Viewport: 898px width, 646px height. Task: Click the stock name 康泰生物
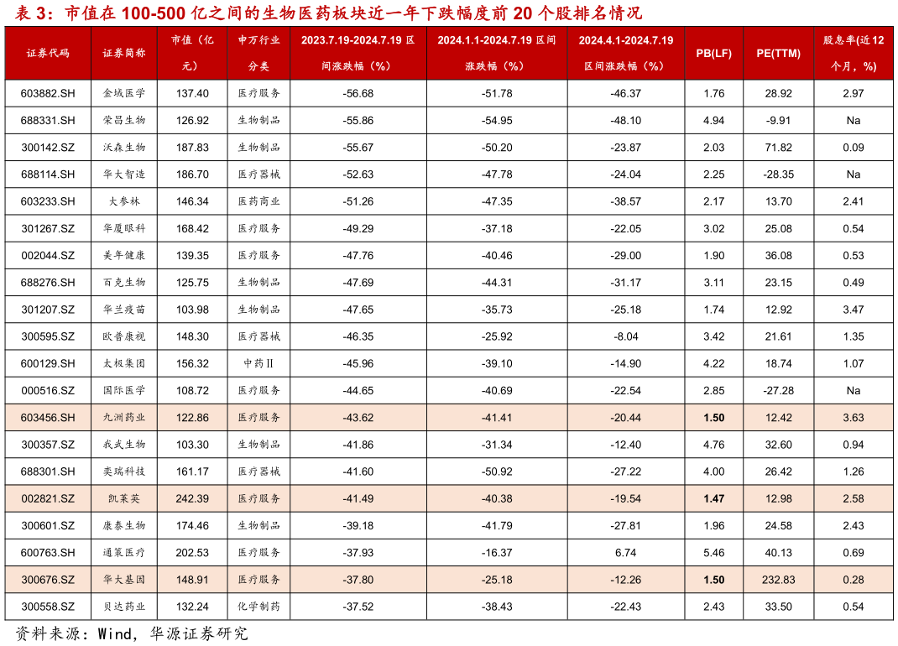click(x=124, y=526)
